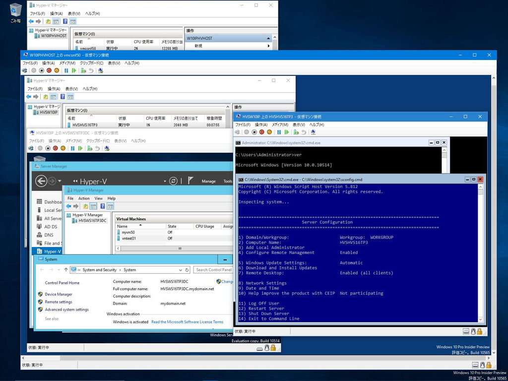Pause the vmconf50 virtual machine from toolbar
The width and height of the screenshot is (508, 381).
(66, 70)
